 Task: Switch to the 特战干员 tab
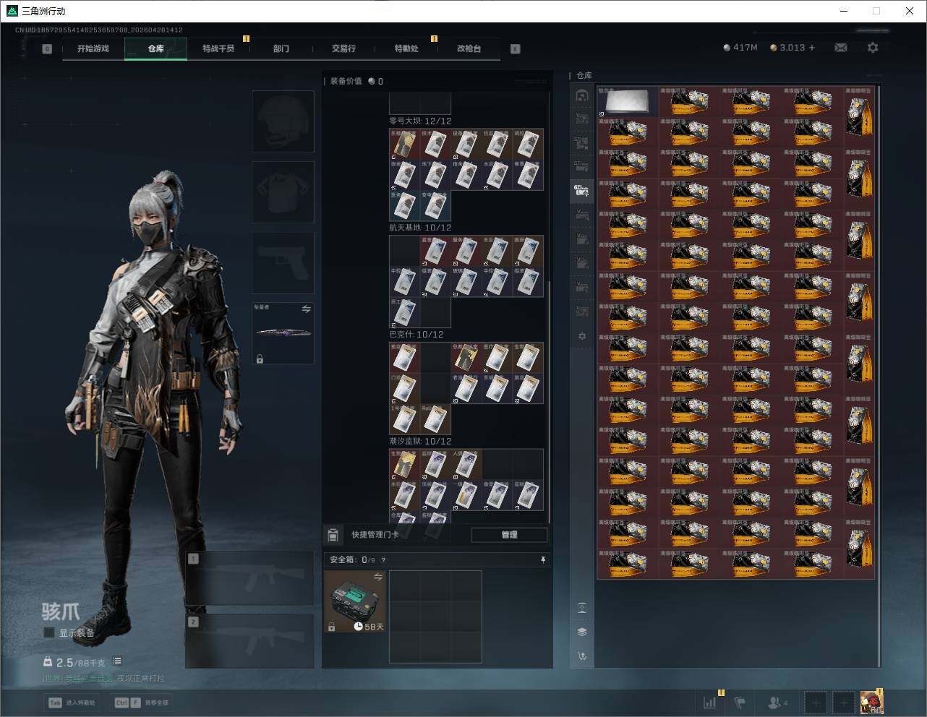tap(218, 48)
